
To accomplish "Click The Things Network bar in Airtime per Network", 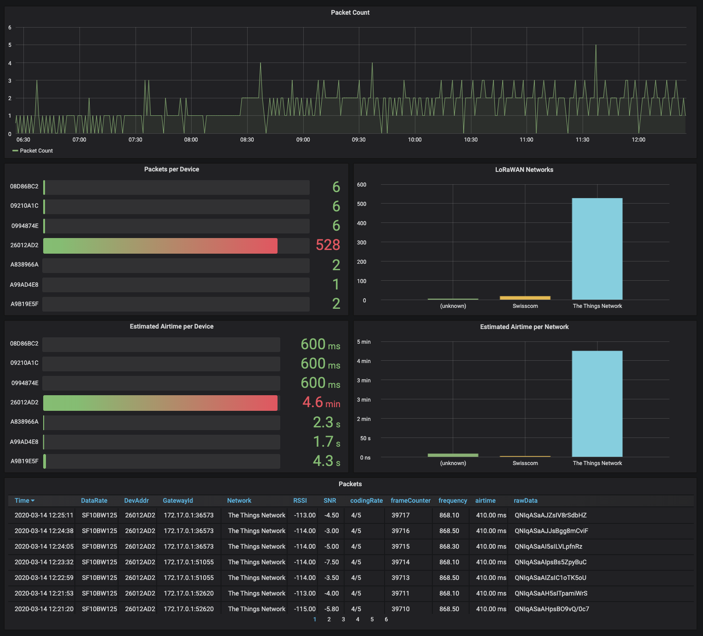I will [x=597, y=404].
